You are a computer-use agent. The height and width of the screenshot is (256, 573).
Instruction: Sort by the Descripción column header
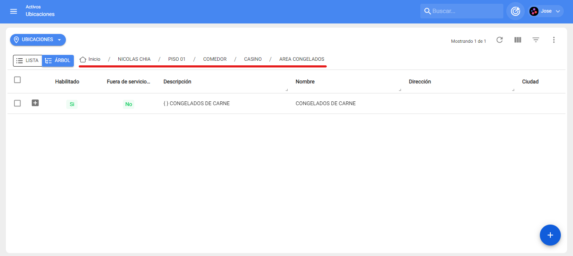[x=177, y=82]
